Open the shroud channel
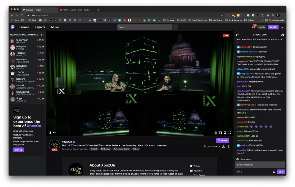The height and width of the screenshot is (187, 295). [27, 87]
